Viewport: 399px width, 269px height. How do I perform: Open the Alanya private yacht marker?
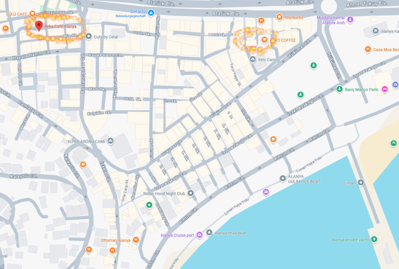pos(374,239)
